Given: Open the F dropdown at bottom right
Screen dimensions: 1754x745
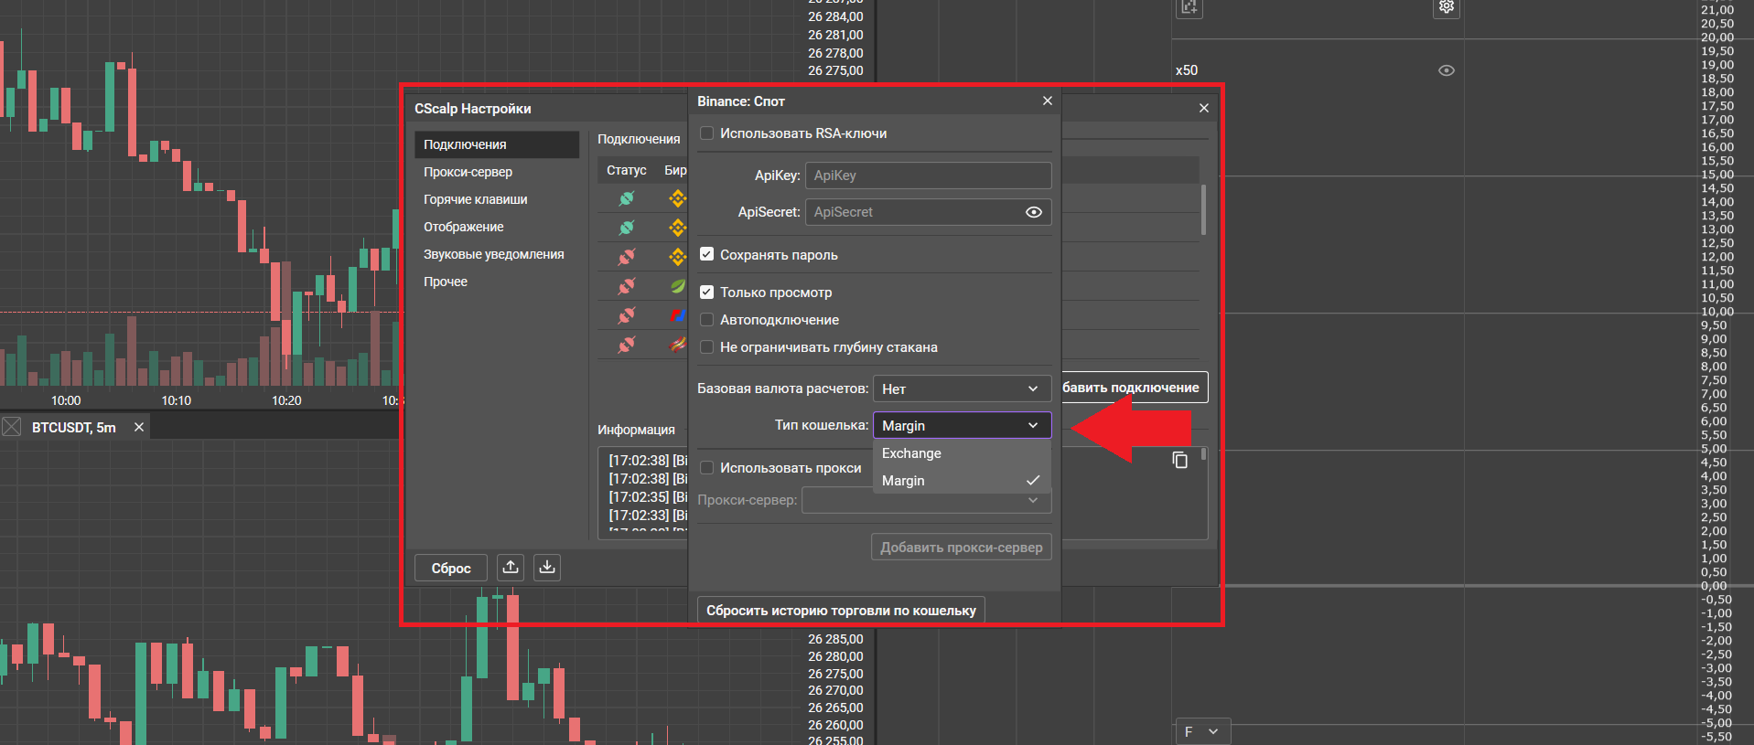Looking at the screenshot, I should pyautogui.click(x=1202, y=731).
